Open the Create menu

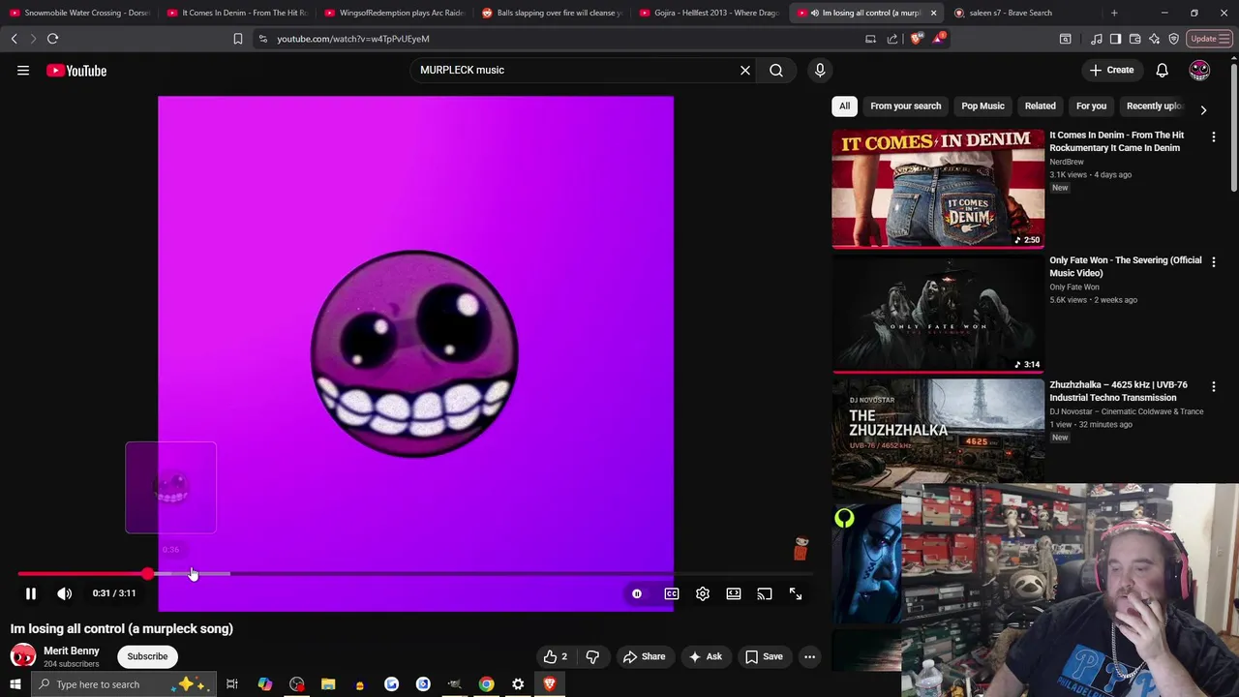point(1111,70)
